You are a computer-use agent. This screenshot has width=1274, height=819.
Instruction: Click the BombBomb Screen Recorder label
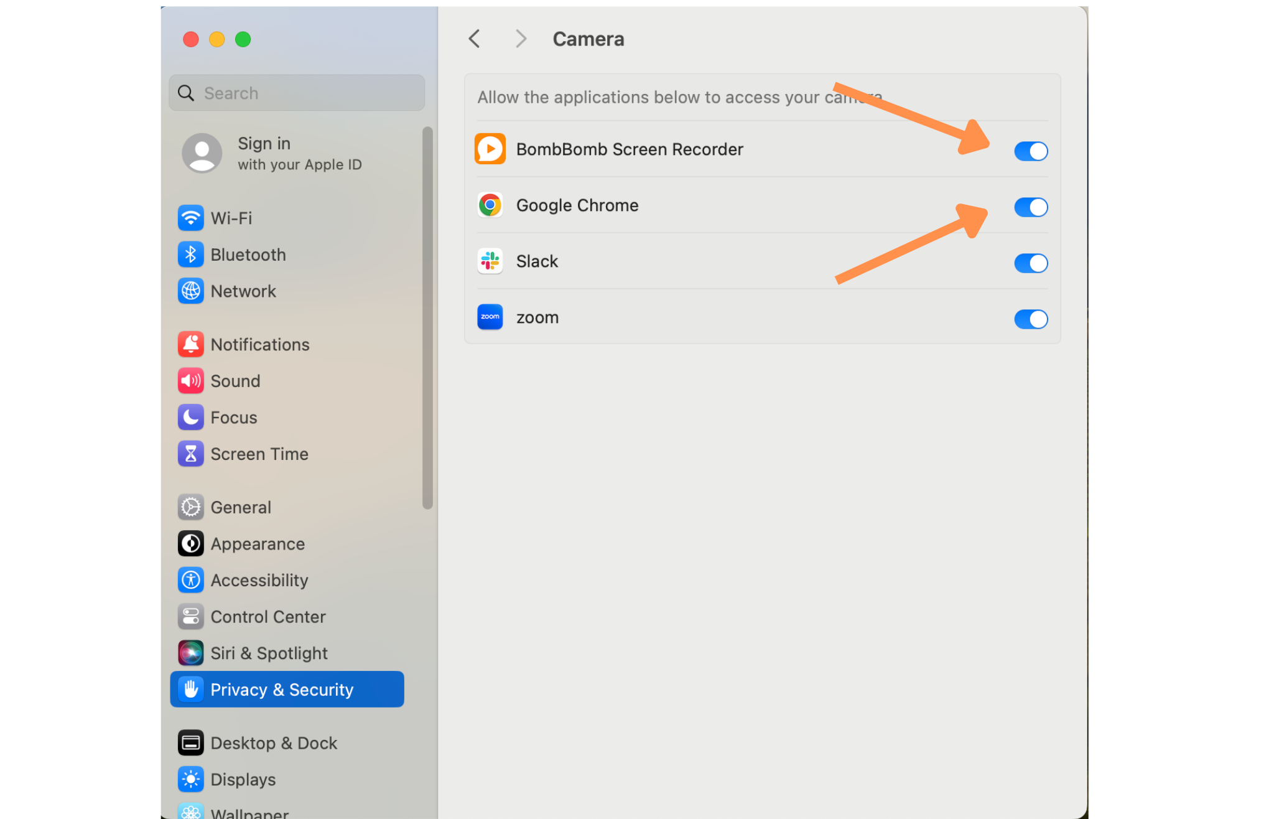click(x=630, y=149)
